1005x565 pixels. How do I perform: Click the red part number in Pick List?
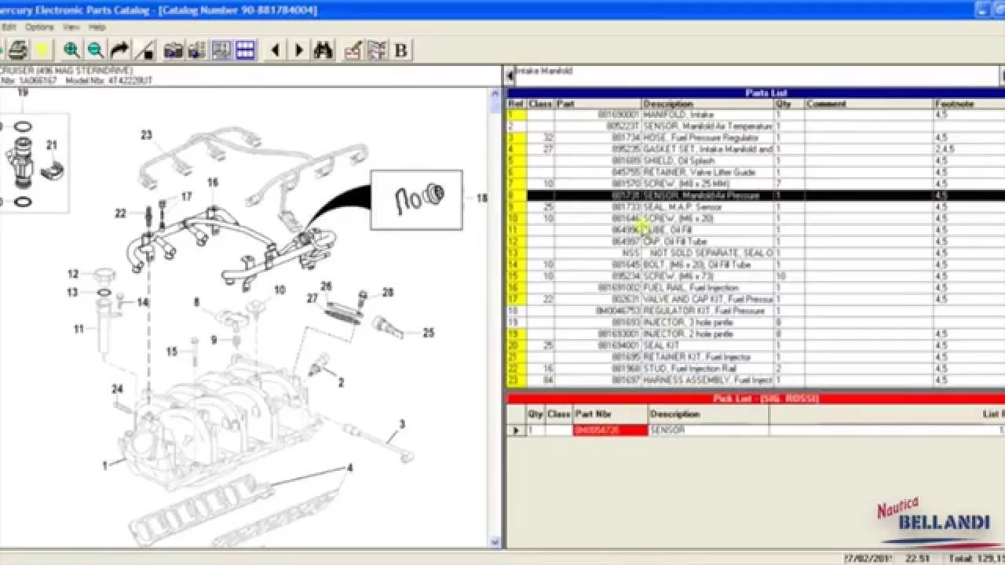[610, 430]
